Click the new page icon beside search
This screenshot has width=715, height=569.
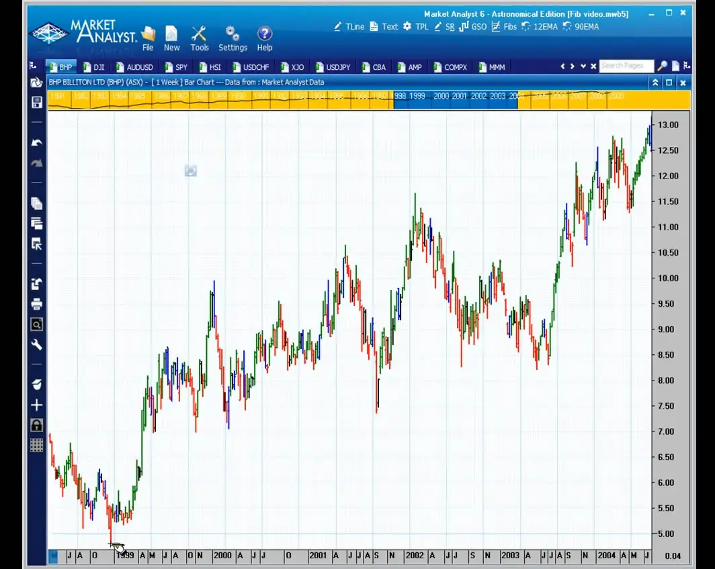pyautogui.click(x=675, y=66)
